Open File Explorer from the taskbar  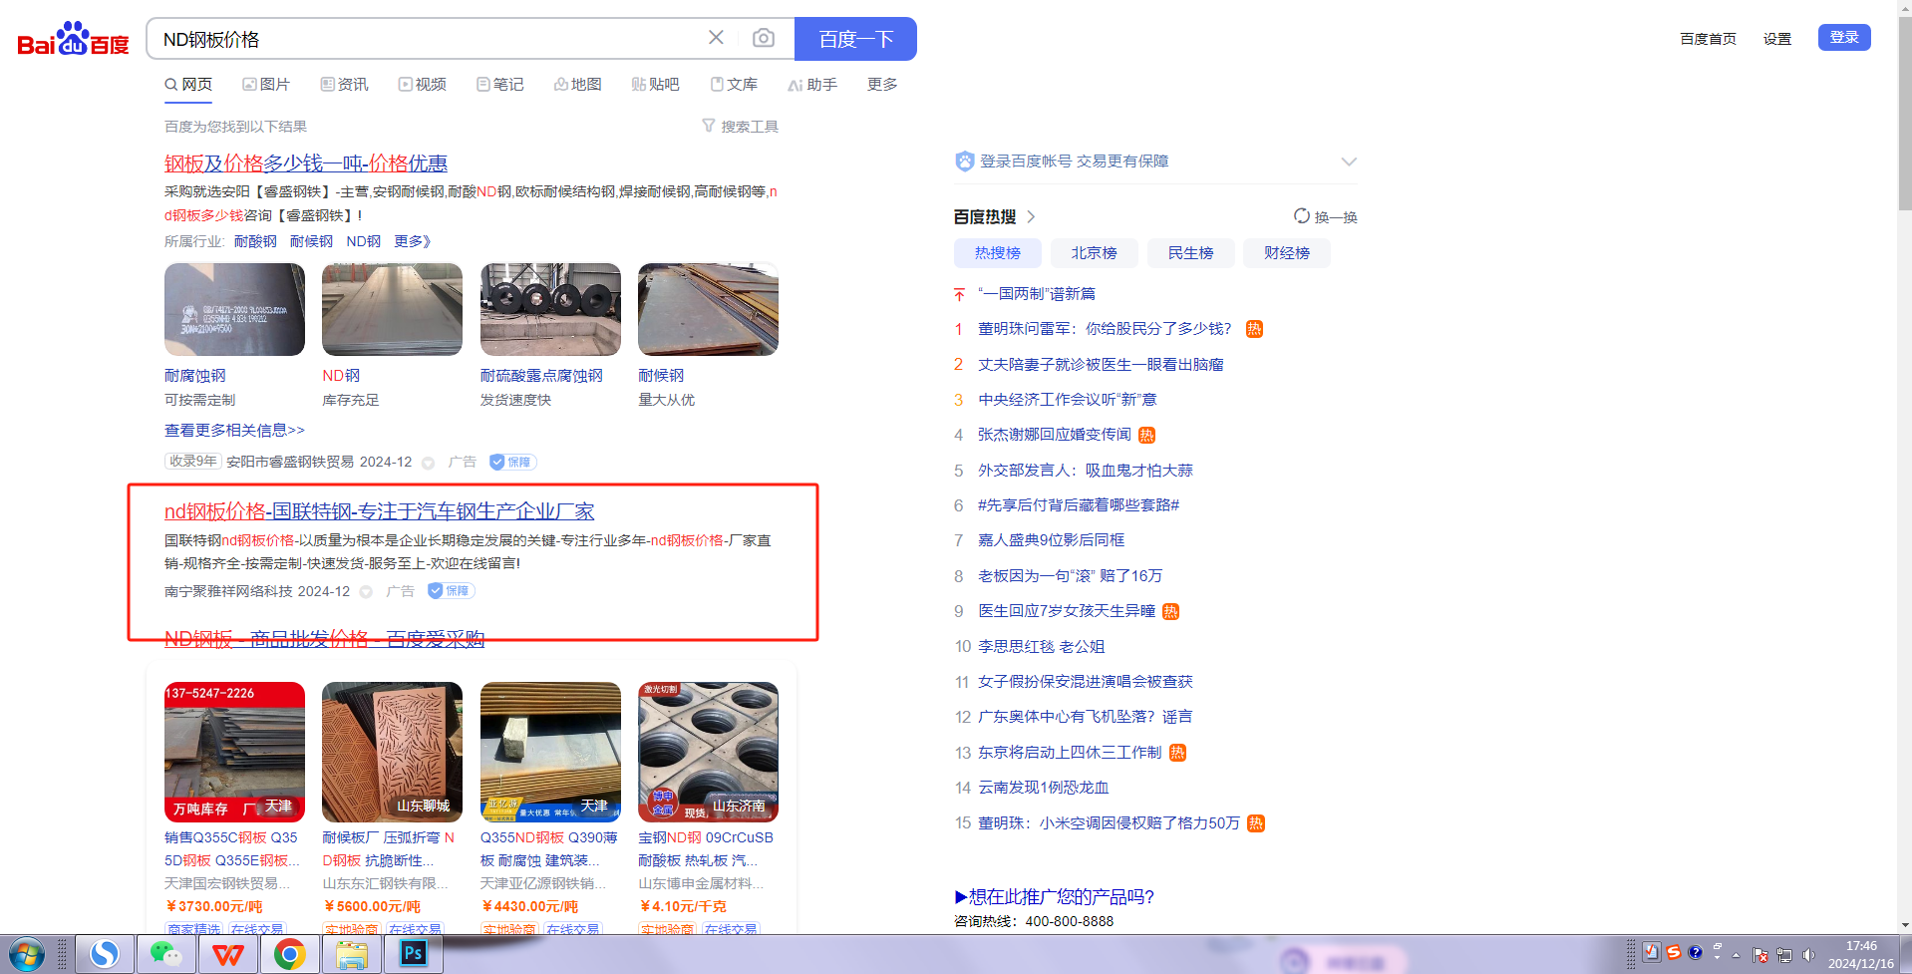351,955
